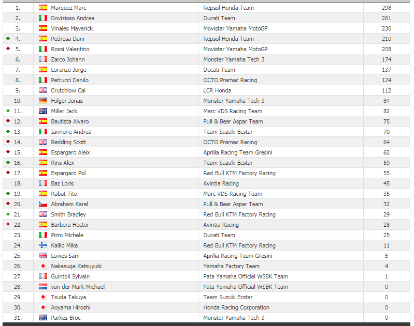This screenshot has width=414, height=326.
Task: Click OCTO Pramac Racing in Petrucci's row
Action: tap(230, 80)
